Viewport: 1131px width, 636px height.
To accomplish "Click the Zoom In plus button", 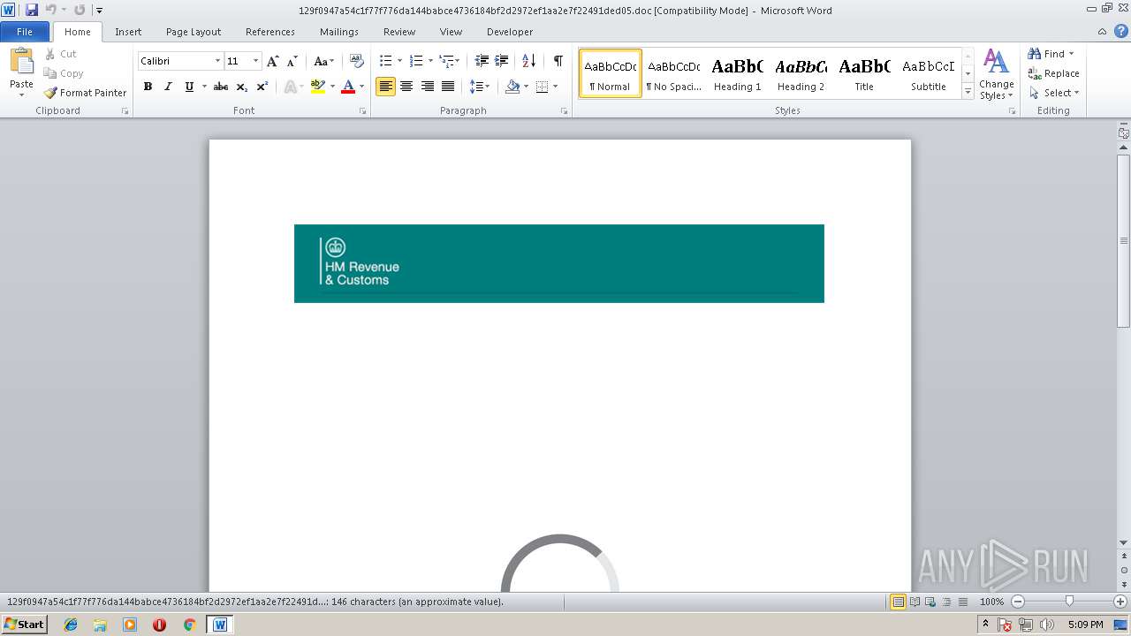I will pos(1120,602).
